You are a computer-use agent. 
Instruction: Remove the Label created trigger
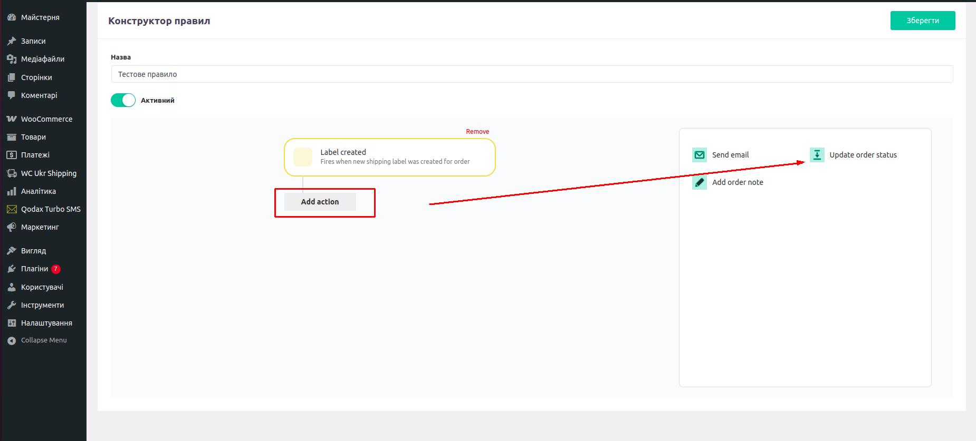click(x=477, y=132)
